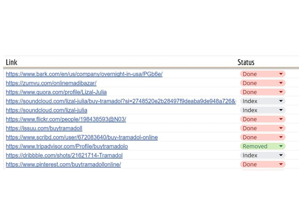Open the quora.com Lizal-Julia profile link
The height and width of the screenshot is (224, 299).
pos(56,92)
